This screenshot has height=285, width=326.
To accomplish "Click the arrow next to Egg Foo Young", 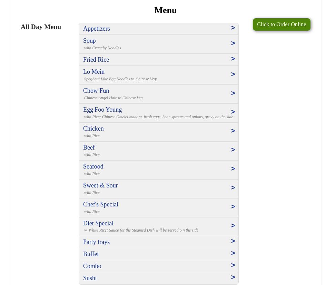I will pyautogui.click(x=233, y=112).
